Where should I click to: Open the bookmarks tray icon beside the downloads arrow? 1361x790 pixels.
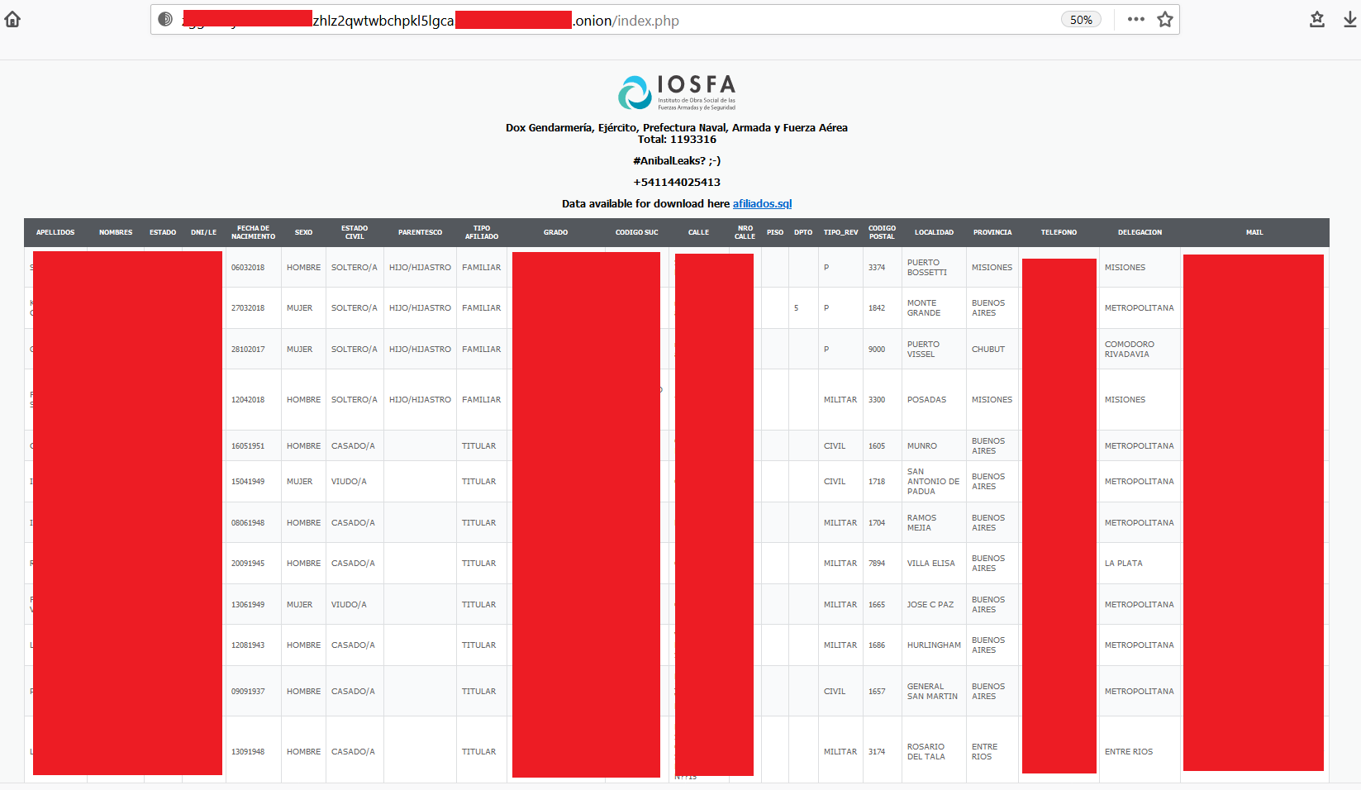pos(1317,19)
